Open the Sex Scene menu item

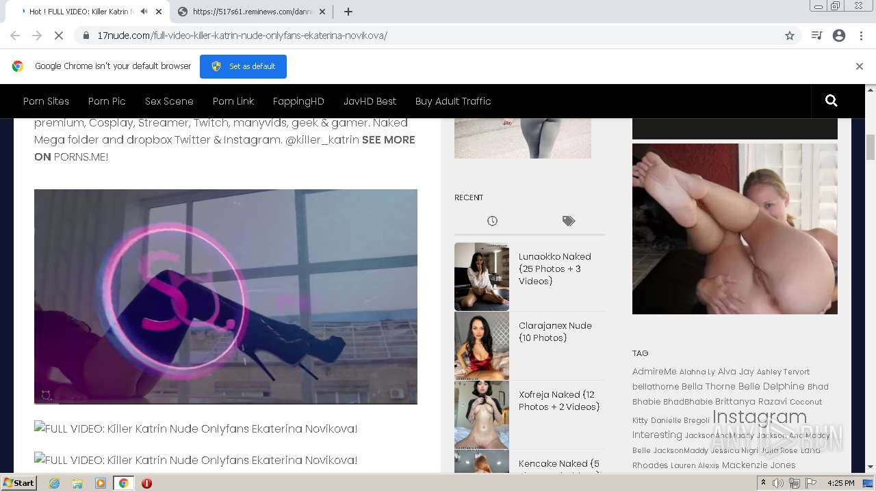169,101
